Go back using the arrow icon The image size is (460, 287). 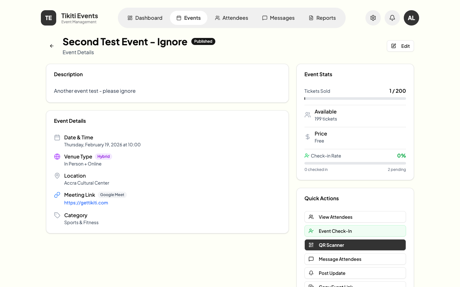[x=52, y=46]
